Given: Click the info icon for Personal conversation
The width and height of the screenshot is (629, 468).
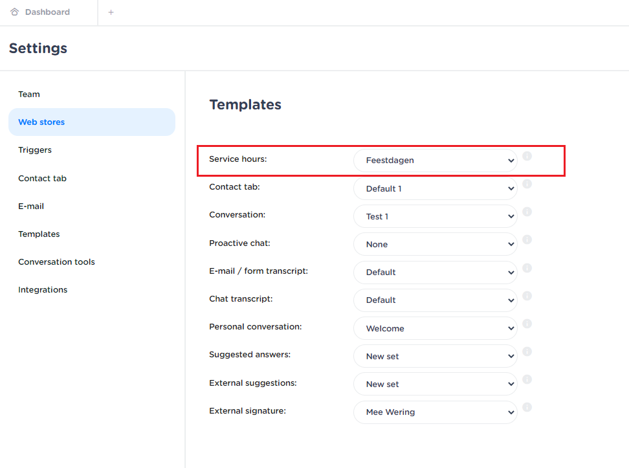Looking at the screenshot, I should [x=527, y=324].
